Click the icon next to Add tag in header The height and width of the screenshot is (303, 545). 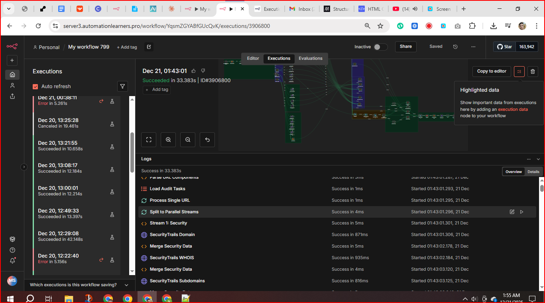pyautogui.click(x=149, y=47)
